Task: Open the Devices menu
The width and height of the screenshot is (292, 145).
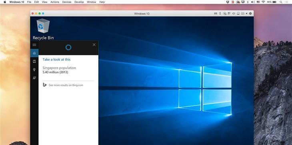Action: (x=67, y=2)
